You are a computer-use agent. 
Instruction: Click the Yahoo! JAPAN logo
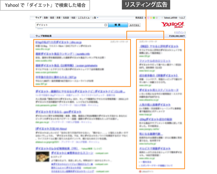pyautogui.click(x=173, y=25)
